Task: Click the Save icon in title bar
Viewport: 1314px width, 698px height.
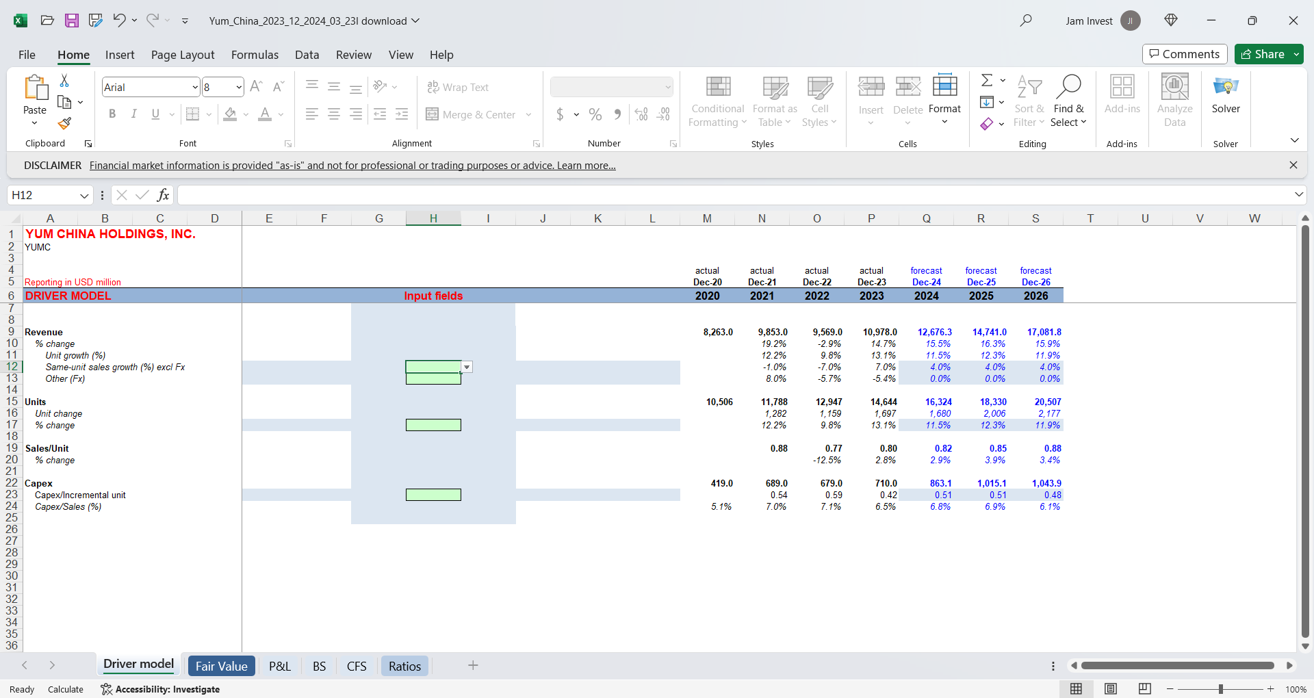Action: 72,21
